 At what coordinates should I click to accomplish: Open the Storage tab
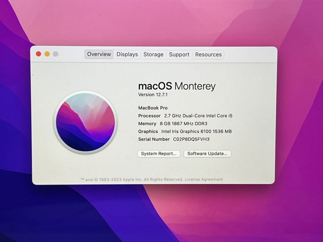coord(153,54)
